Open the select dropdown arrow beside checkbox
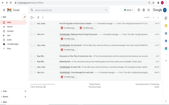 [34, 18]
